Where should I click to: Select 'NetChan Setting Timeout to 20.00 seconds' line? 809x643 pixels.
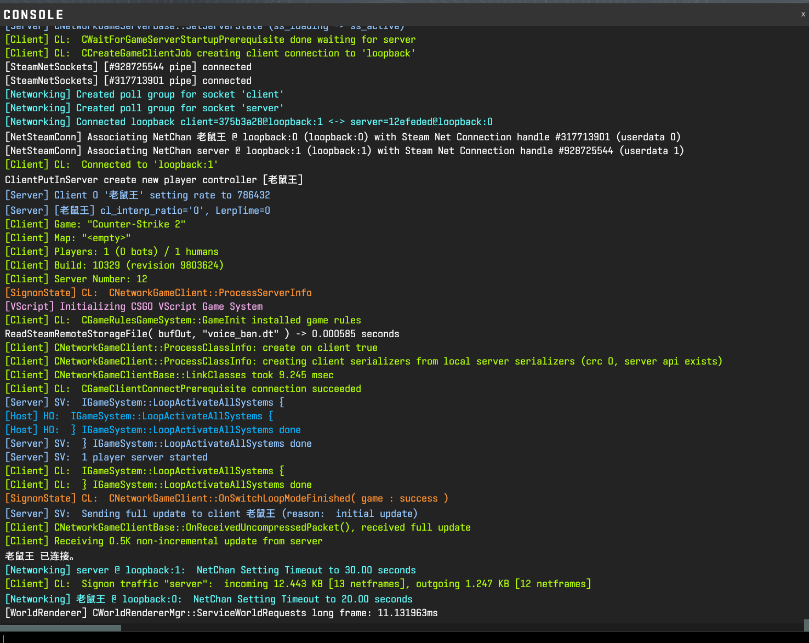point(209,599)
